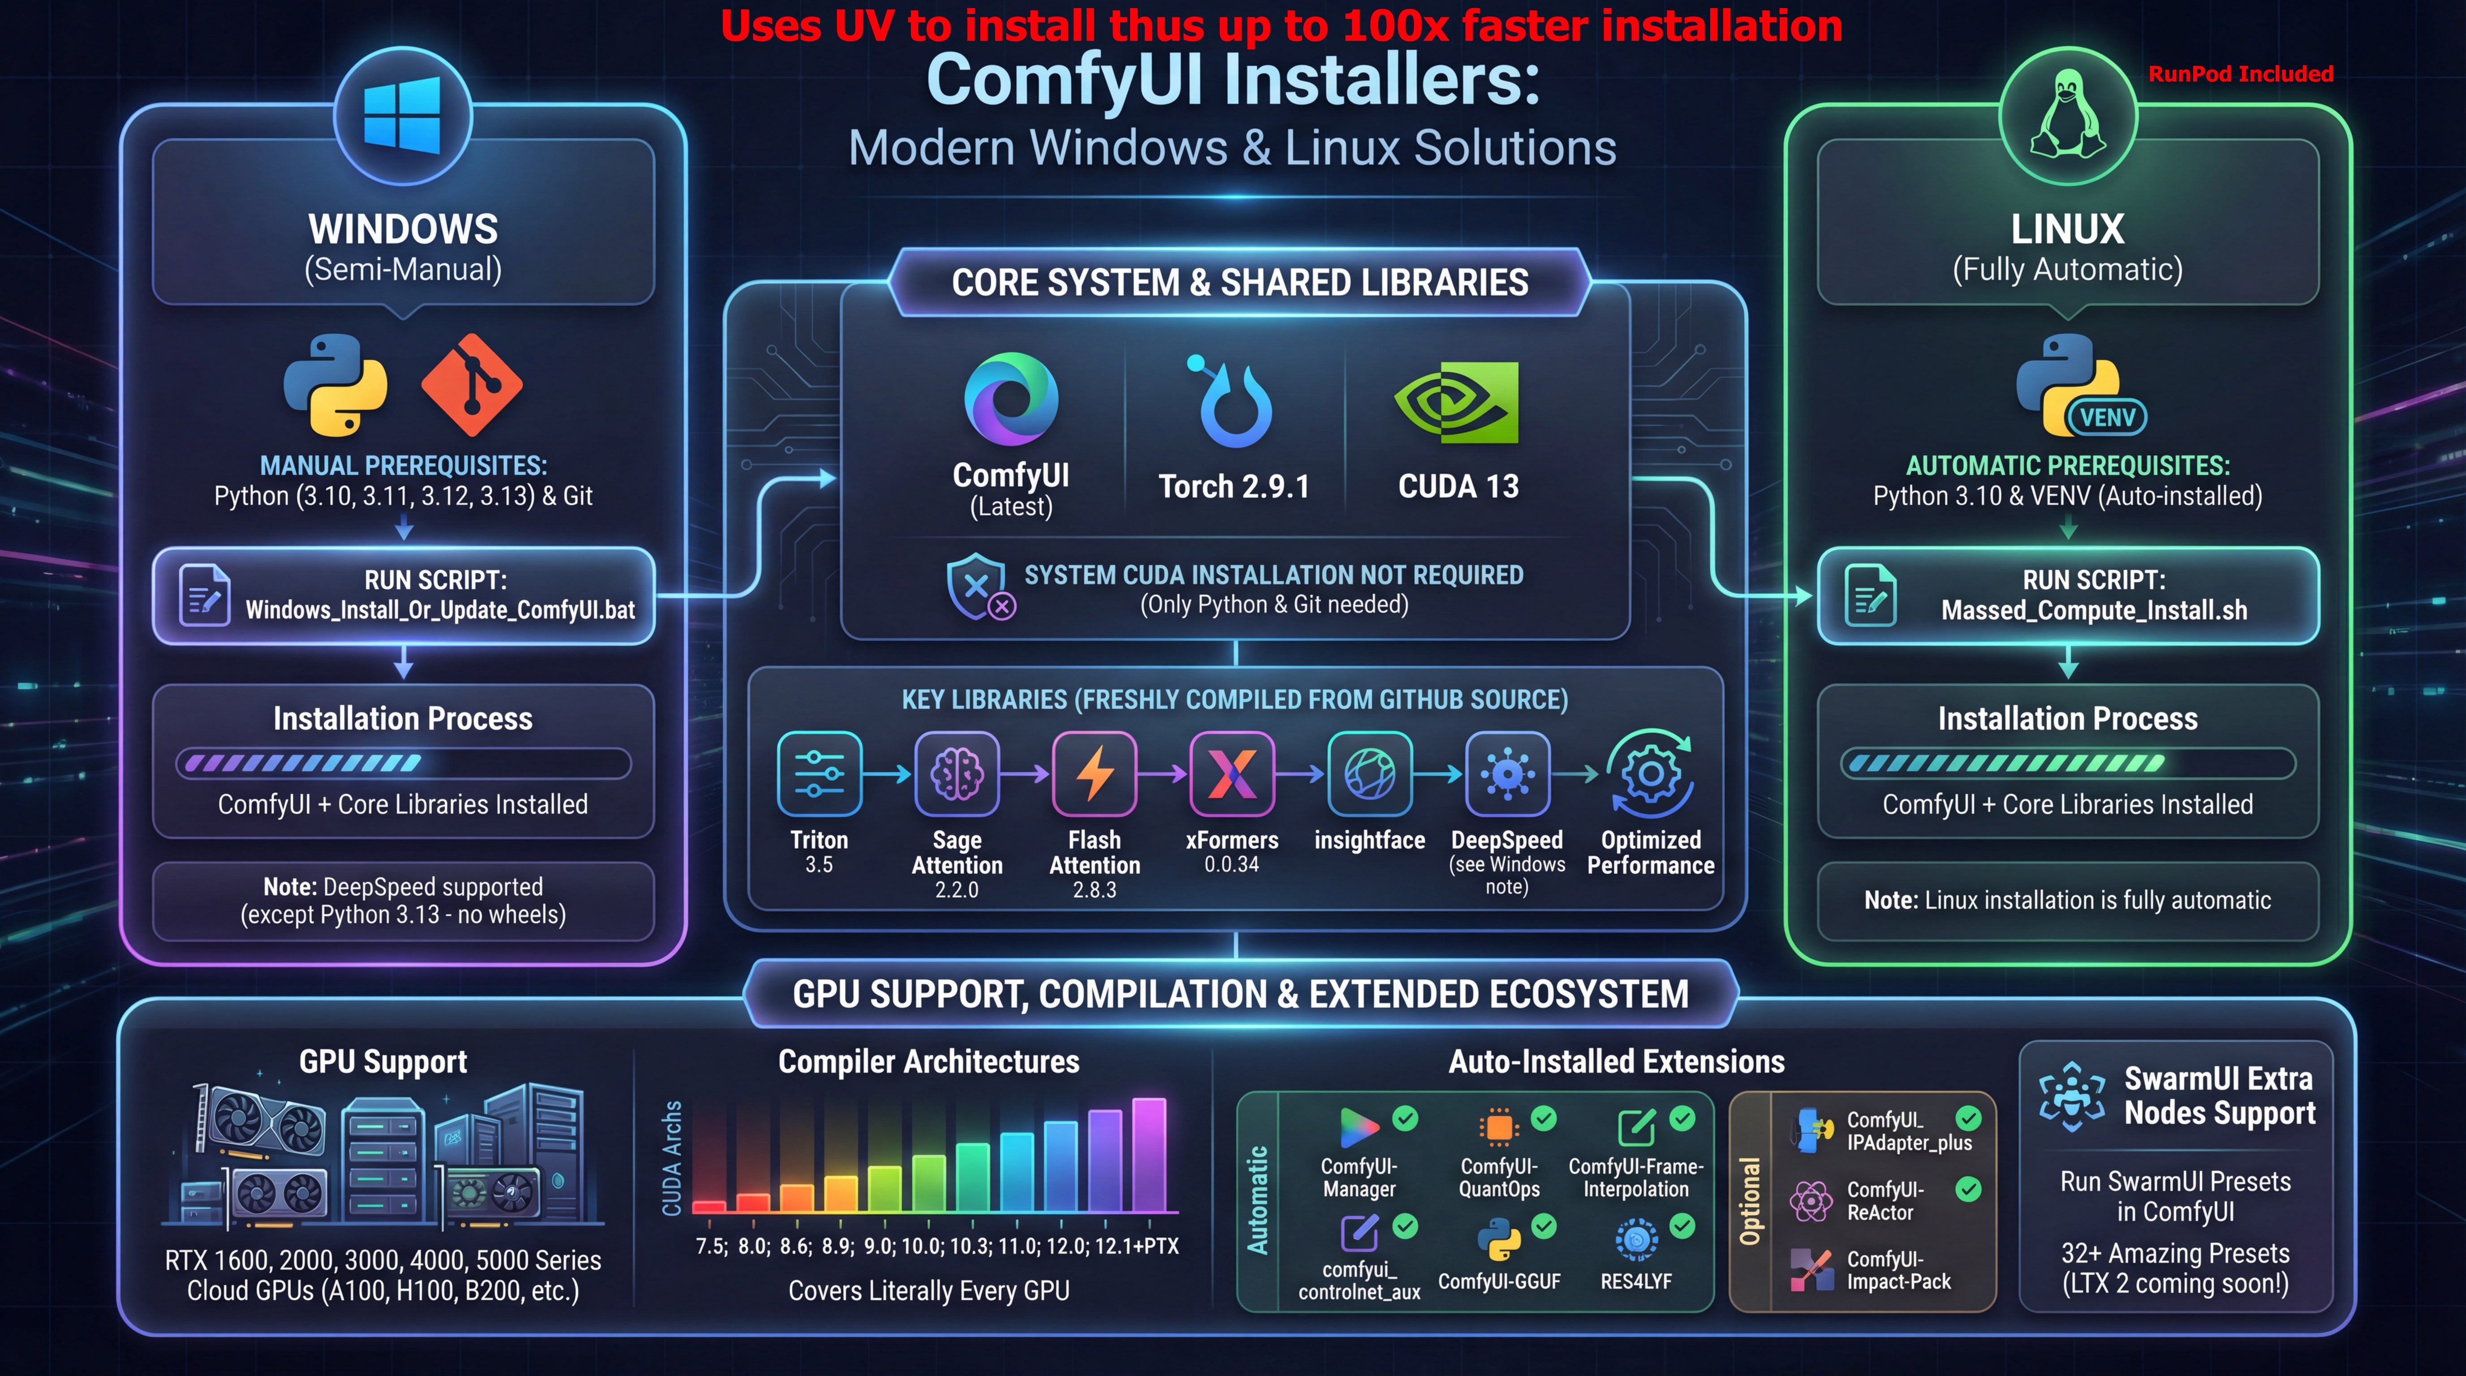Click the ComfyUI swirl logo

[1011, 399]
